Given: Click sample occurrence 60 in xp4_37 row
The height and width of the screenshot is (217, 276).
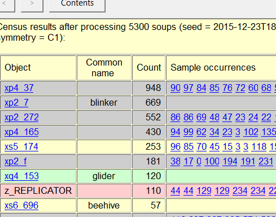Looking at the screenshot, I should coord(253,88).
